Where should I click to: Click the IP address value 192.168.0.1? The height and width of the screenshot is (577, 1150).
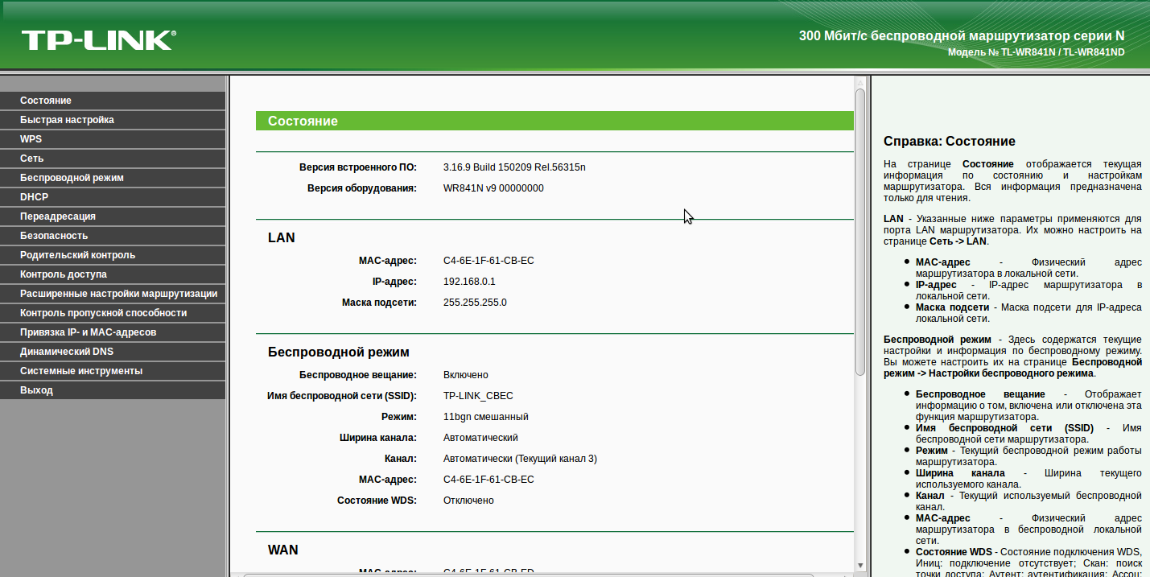tap(469, 282)
